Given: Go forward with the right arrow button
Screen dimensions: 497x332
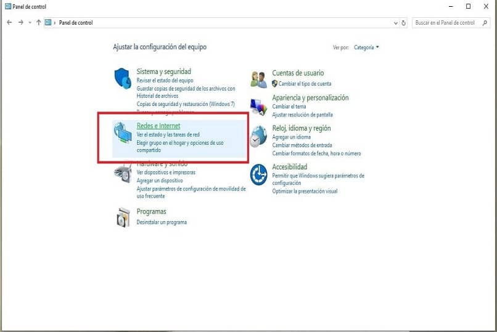Looking at the screenshot, I should coord(20,22).
